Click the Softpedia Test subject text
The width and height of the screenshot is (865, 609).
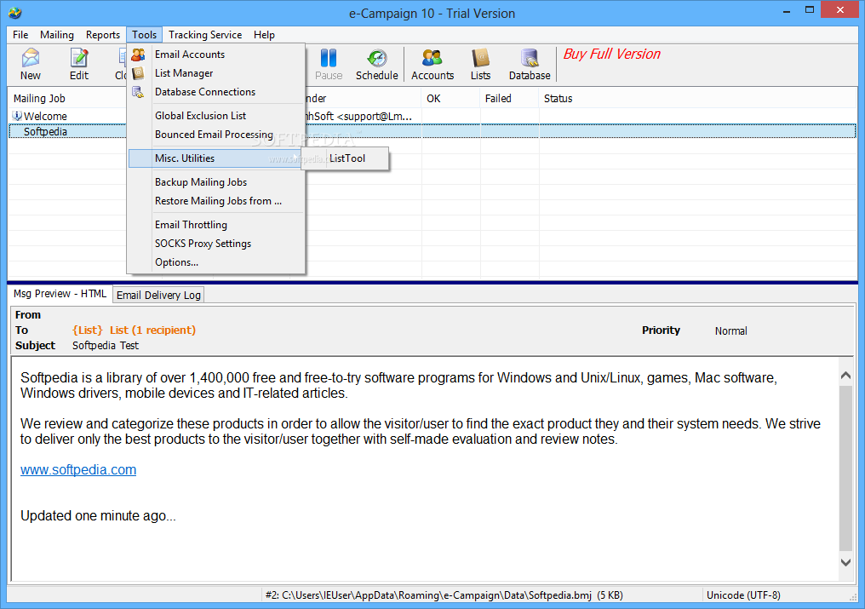pyautogui.click(x=106, y=346)
